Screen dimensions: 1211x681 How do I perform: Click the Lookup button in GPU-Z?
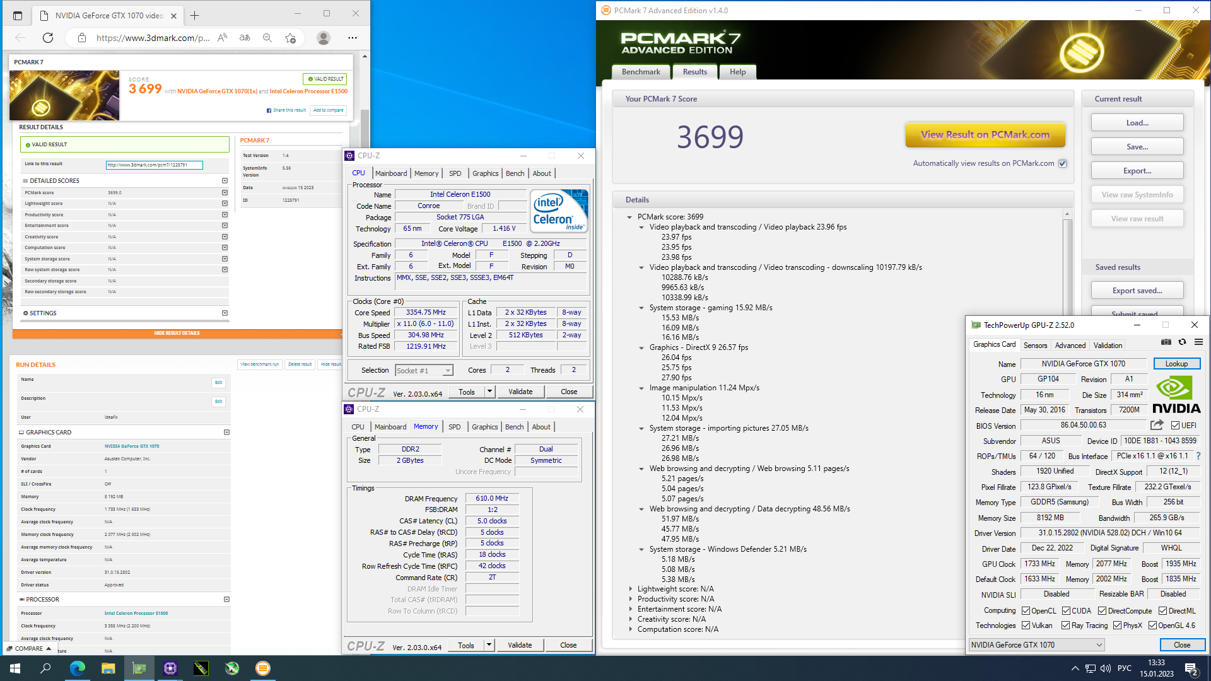(1176, 364)
